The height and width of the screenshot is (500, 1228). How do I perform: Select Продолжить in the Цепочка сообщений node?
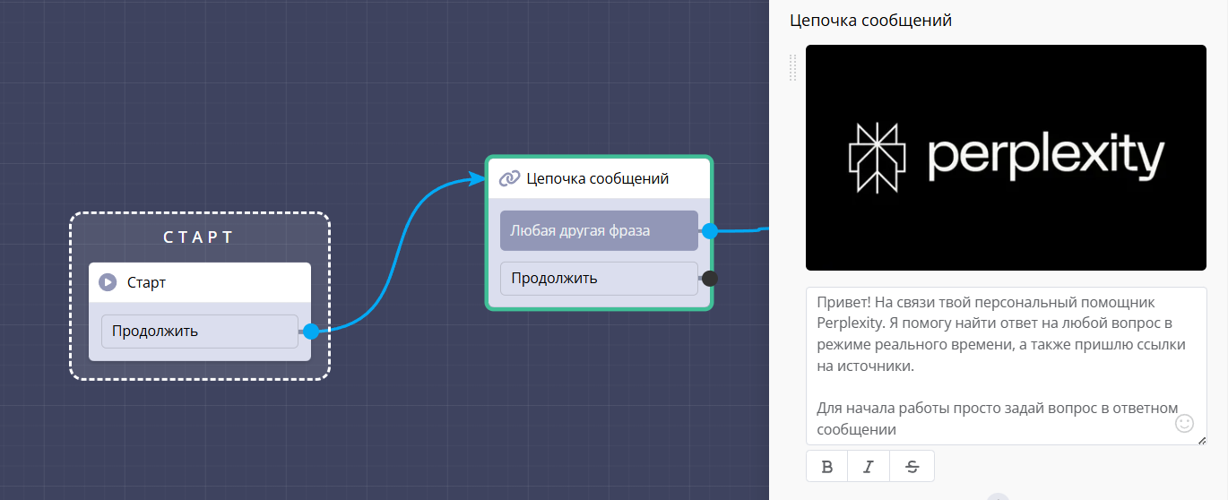point(598,279)
